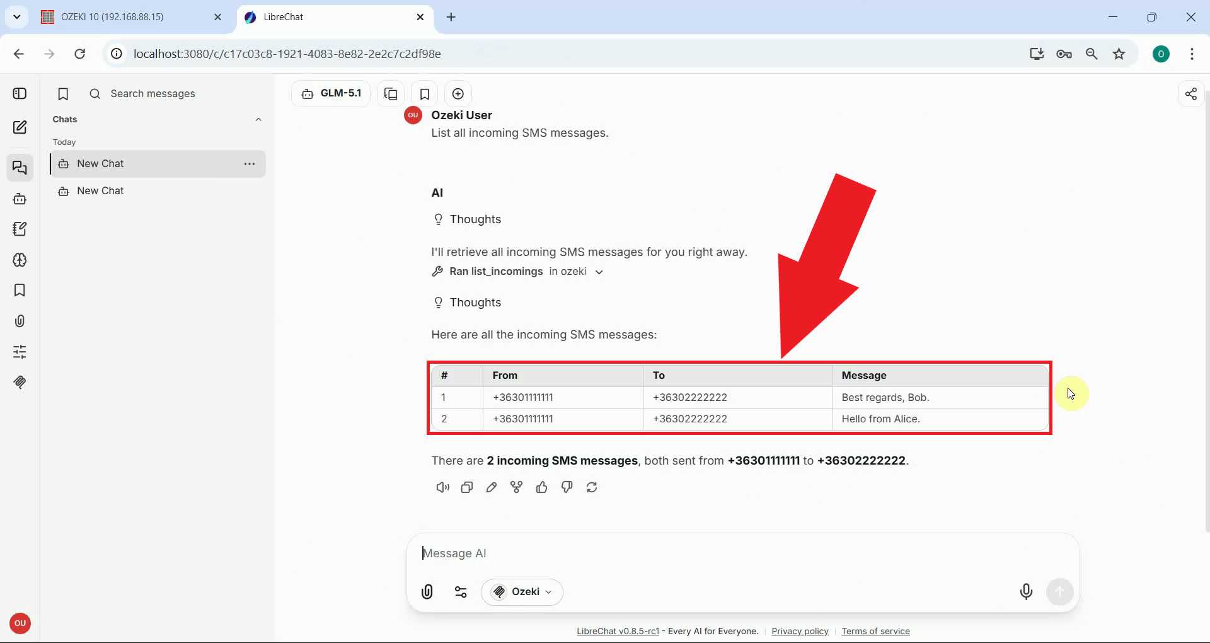Open the prompts notepad icon in sidebar

pos(20,229)
